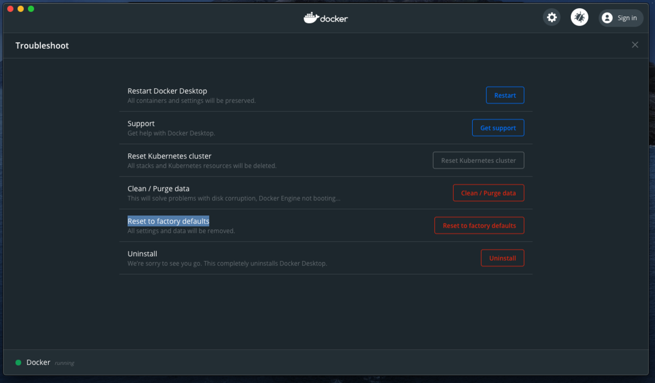Click highlighted 'Reset to factory defaults' heading
Screen dimensions: 655x383
click(169, 221)
